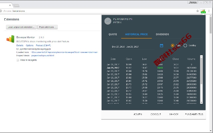213x133 pixels.
Task: Click the price table scrollbar thumb
Action: click(201, 71)
